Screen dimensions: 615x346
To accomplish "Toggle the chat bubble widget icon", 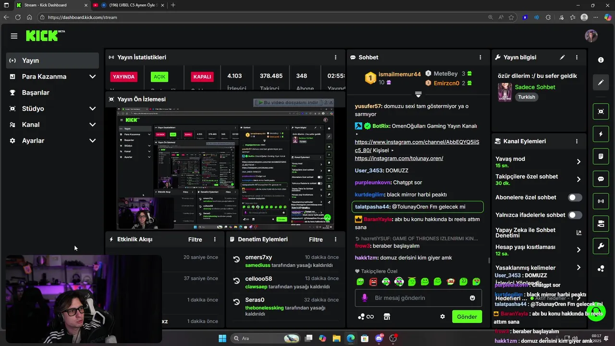I will point(601,179).
